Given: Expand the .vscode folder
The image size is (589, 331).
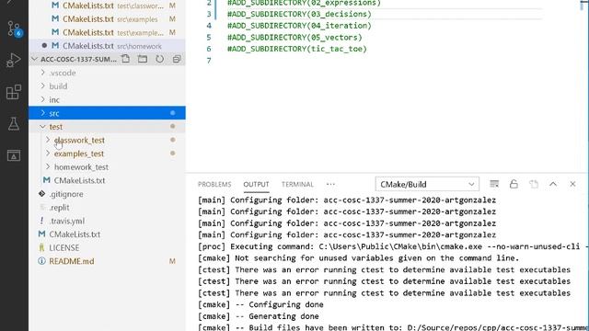Looking at the screenshot, I should pos(107,73).
